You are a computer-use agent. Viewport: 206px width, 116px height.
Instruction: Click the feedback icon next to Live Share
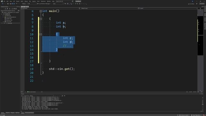coord(197,4)
